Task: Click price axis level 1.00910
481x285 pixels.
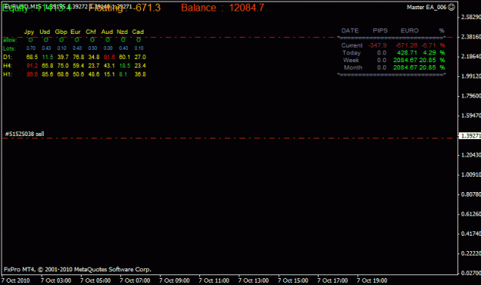Action: pyautogui.click(x=471, y=175)
